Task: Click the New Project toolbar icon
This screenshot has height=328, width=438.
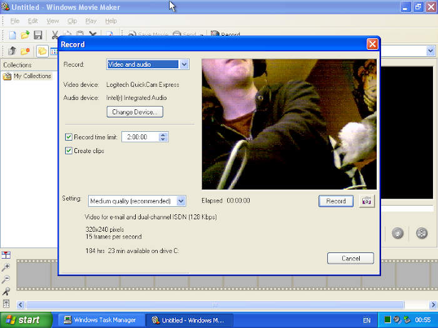Action: 12,35
